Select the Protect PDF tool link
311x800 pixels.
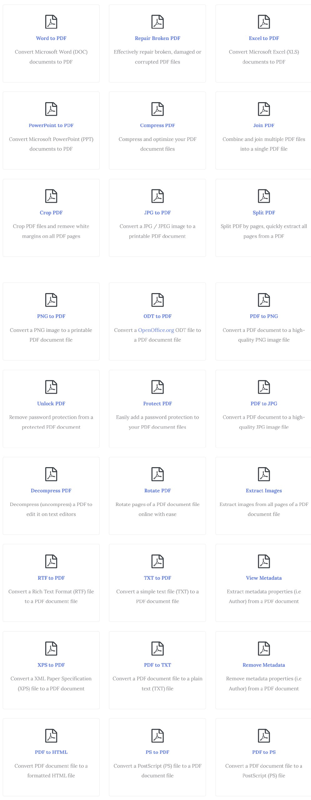[158, 403]
